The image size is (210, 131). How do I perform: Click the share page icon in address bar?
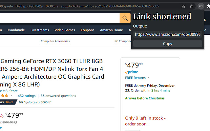(183, 6)
